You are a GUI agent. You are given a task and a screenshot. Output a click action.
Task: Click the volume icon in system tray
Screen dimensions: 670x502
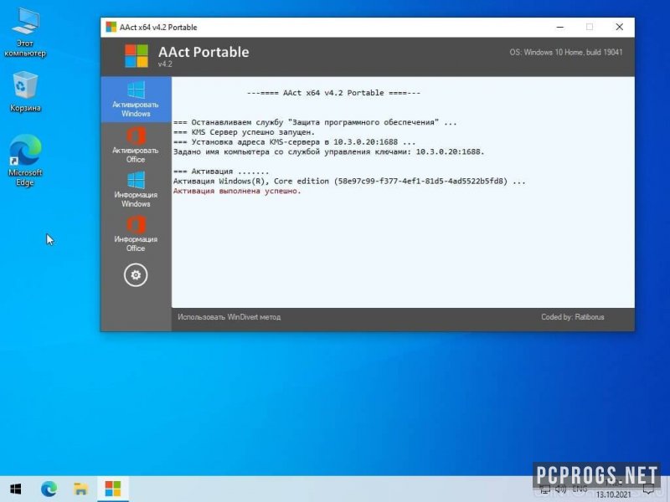(560, 489)
